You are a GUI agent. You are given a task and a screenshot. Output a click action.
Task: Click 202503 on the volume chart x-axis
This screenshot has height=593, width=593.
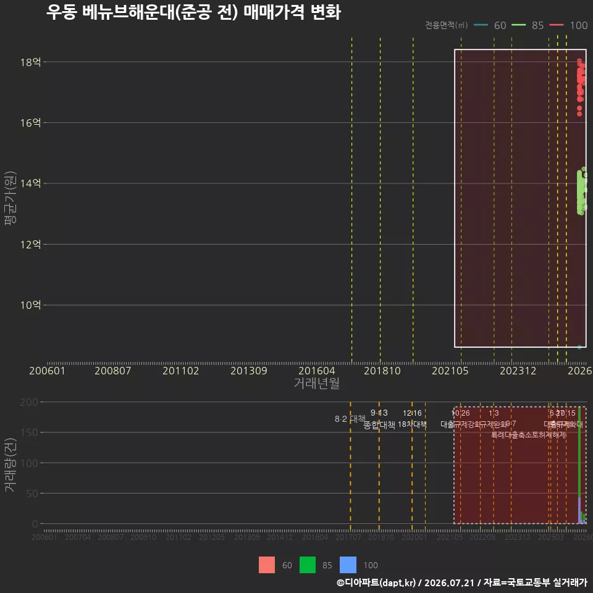click(551, 537)
